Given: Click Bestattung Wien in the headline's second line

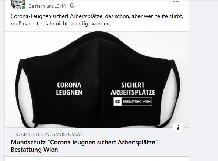Looking at the screenshot, I should [x=34, y=150].
